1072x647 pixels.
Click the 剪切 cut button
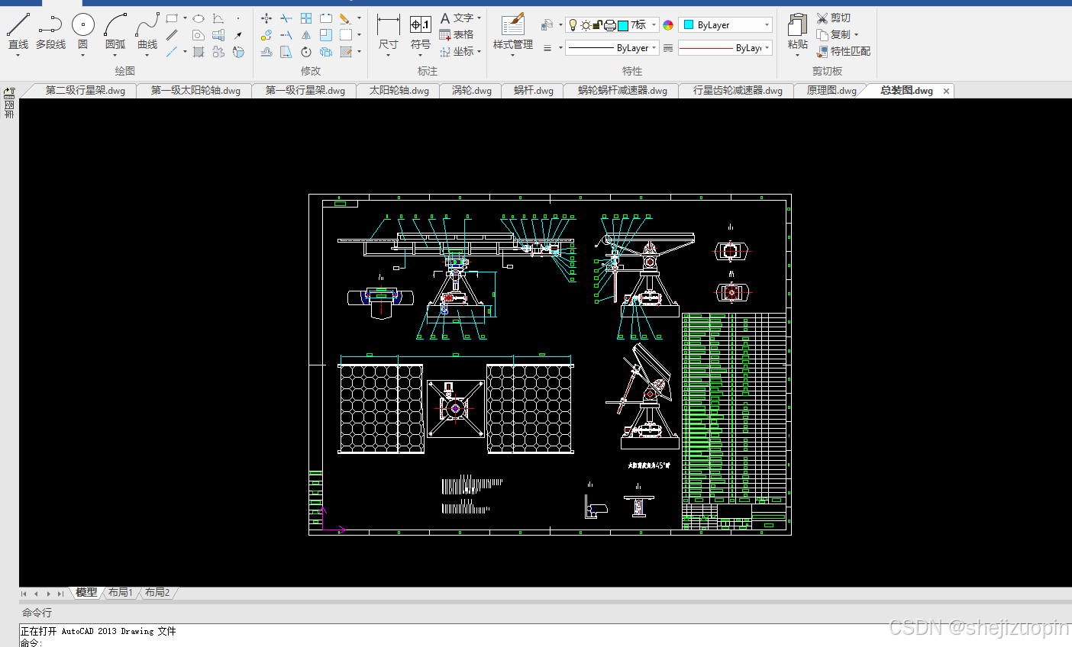tap(833, 18)
